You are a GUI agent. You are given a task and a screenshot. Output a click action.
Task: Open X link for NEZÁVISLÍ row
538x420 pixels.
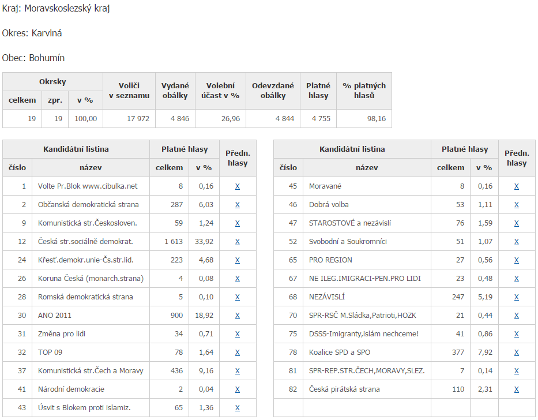pos(517,297)
